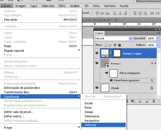Click Relleno value field 100%
The image size is (161, 130).
tap(151, 45)
